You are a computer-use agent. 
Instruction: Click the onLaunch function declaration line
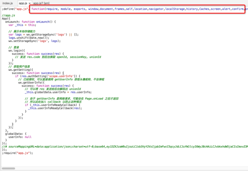[x=31, y=22]
